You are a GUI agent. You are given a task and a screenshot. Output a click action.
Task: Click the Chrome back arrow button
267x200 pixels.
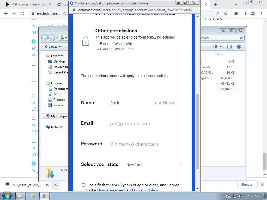(6, 14)
